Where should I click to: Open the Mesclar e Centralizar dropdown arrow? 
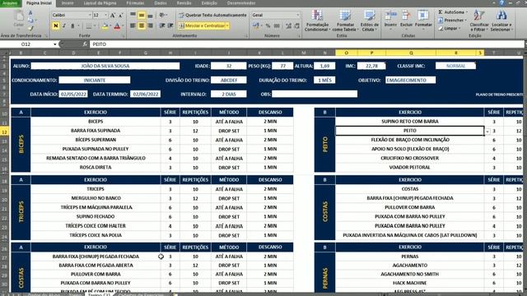(227, 25)
